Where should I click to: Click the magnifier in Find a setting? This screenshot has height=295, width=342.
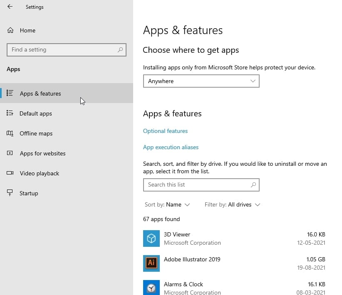point(120,50)
